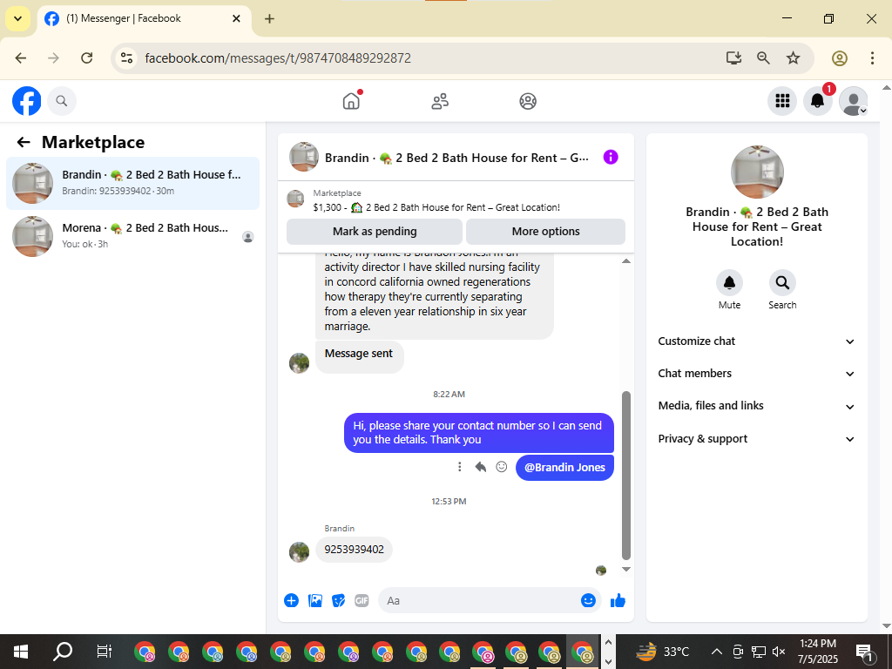The image size is (892, 669).
Task: Open the Friends icon in top navigation
Action: pos(440,101)
